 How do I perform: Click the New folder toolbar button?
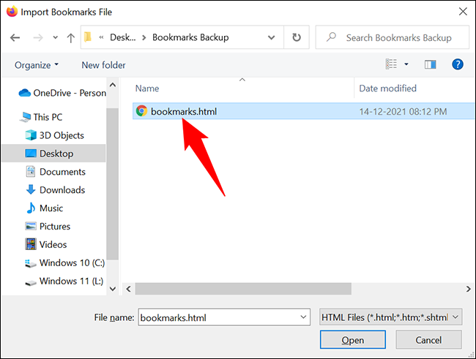(x=103, y=65)
